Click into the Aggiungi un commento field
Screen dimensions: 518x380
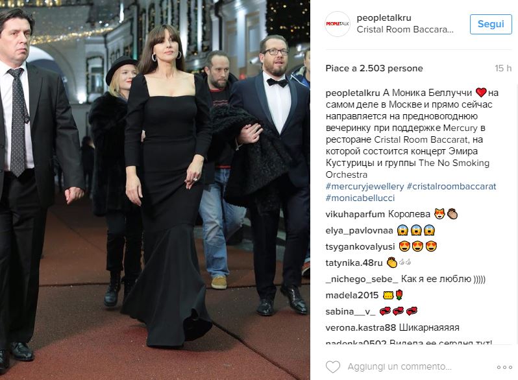pyautogui.click(x=399, y=367)
